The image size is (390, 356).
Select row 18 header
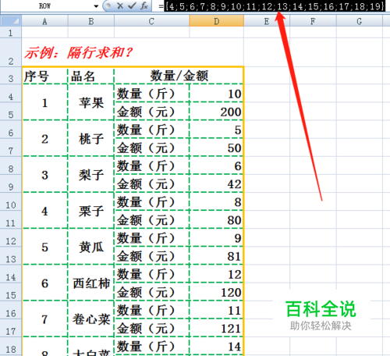click(11, 347)
